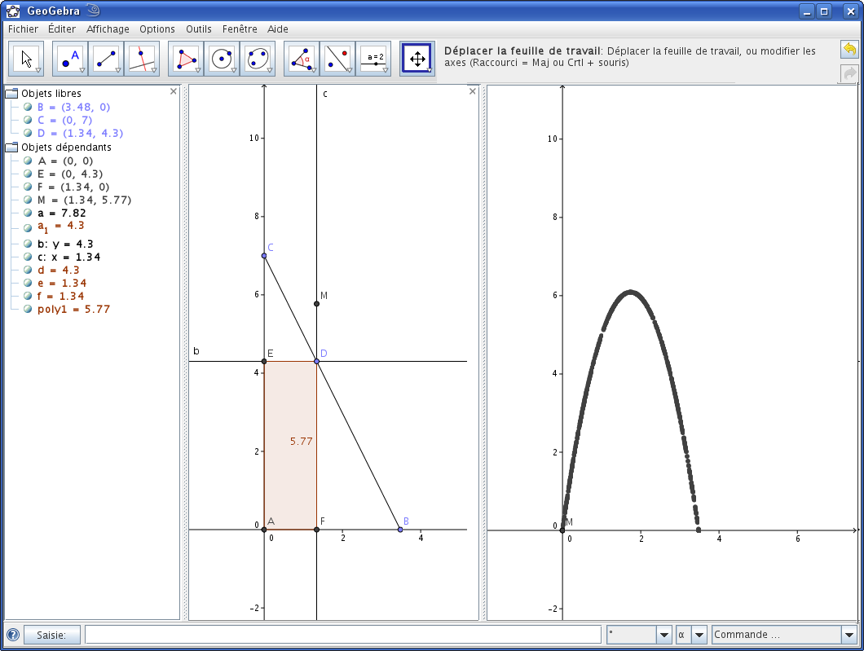Open the Aide menu
Viewport: 864px width, 651px height.
click(278, 29)
